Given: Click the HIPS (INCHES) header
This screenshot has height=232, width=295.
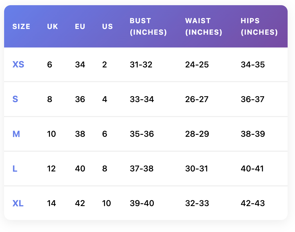Looking at the screenshot, I should 259,26.
